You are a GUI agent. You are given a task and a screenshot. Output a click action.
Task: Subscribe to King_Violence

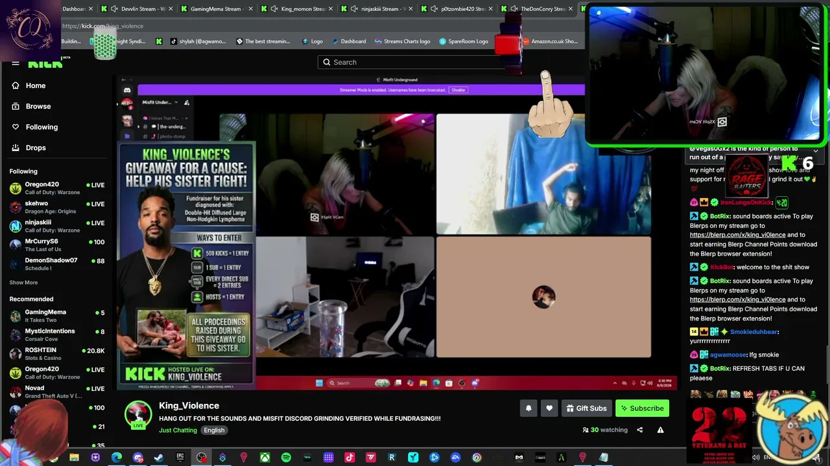(641, 408)
